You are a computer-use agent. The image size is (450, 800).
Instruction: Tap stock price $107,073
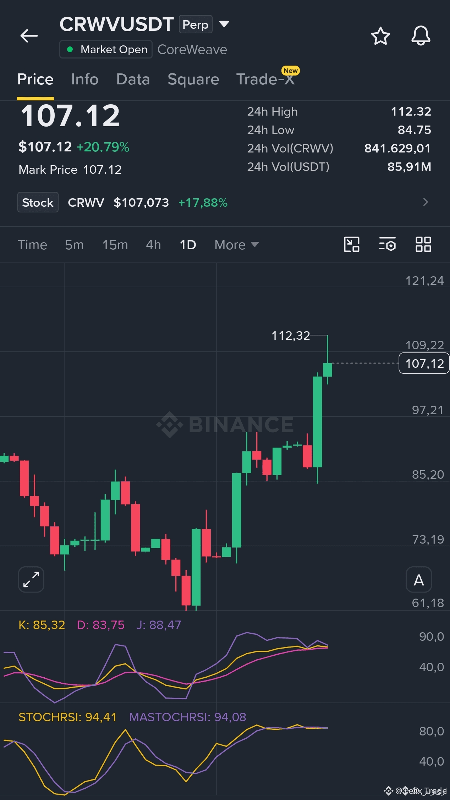click(141, 202)
